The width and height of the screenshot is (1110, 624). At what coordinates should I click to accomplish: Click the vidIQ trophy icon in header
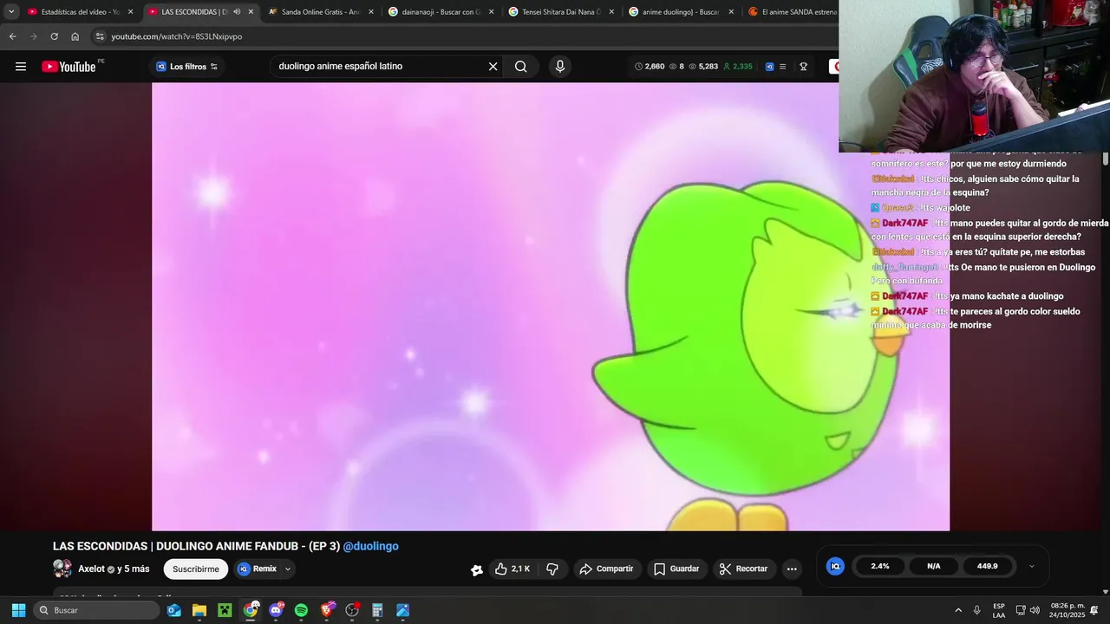click(803, 67)
